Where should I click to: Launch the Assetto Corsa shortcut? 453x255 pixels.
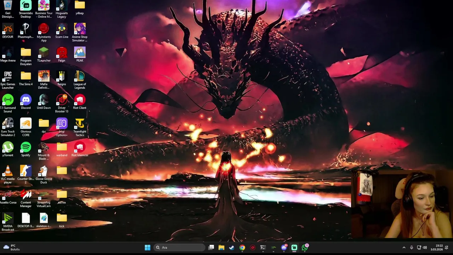pyautogui.click(x=8, y=197)
